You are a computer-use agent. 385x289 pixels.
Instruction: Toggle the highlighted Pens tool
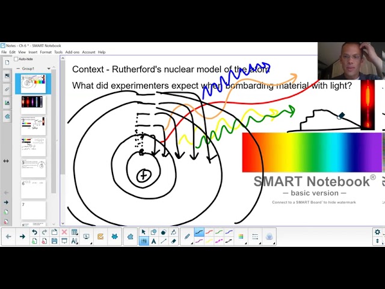[x=144, y=241]
